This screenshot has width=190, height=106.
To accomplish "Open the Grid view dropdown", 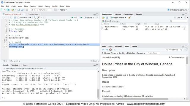I will [178, 18].
